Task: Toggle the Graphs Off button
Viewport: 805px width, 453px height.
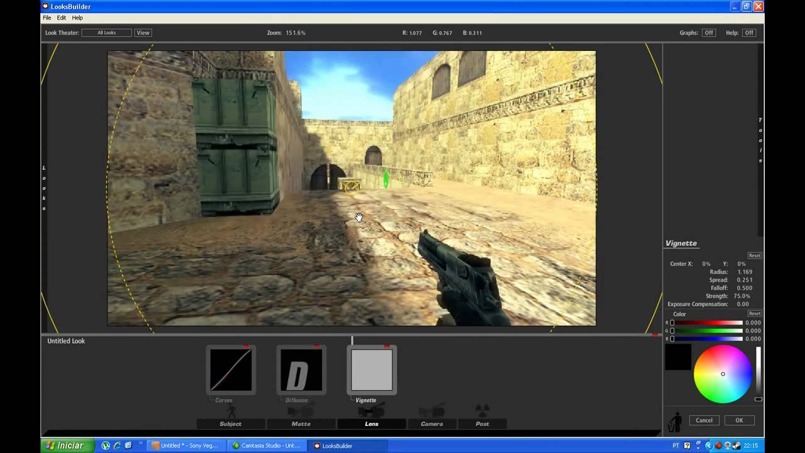Action: [x=709, y=33]
